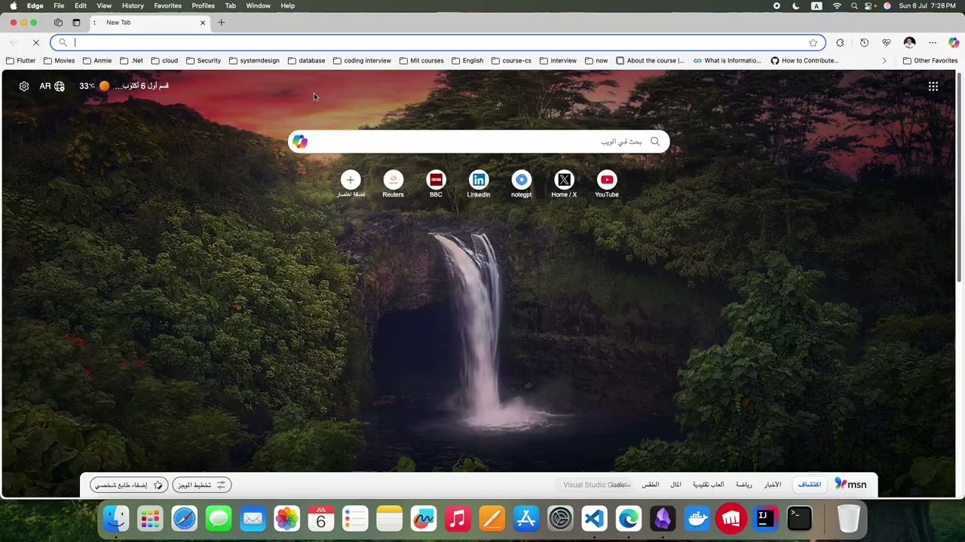Open 'How to Contribute...' GitHub bookmark
Viewport: 965px width, 542px height.
804,60
